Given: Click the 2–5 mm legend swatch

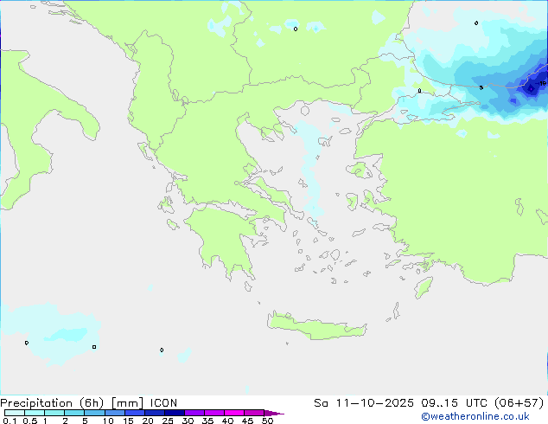Looking at the screenshot, I should click(74, 413).
